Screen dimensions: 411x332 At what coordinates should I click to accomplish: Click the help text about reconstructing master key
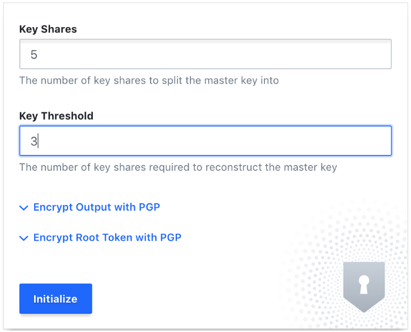click(x=178, y=167)
